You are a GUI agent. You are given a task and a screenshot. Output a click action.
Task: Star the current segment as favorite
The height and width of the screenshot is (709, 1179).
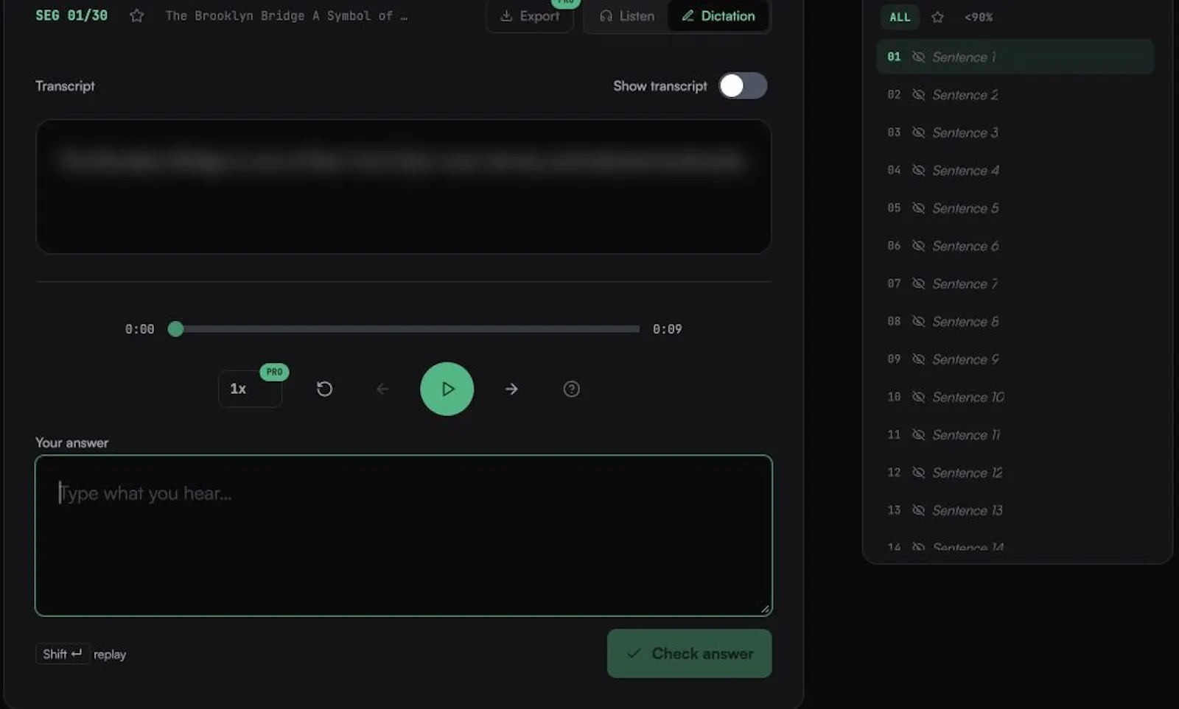coord(136,15)
